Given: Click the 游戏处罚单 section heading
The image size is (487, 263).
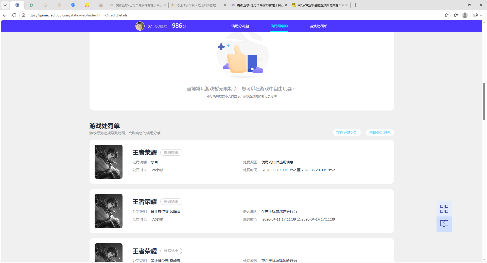Looking at the screenshot, I should 105,126.
